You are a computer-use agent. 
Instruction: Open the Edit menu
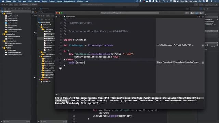coord(19,1)
